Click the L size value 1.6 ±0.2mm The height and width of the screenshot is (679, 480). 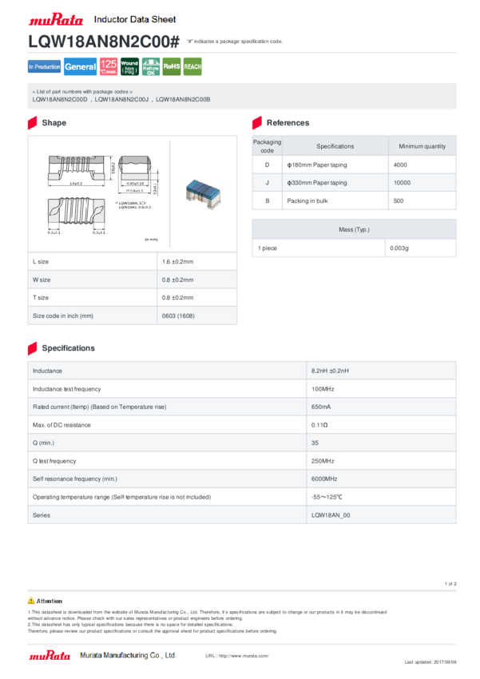[x=178, y=262]
